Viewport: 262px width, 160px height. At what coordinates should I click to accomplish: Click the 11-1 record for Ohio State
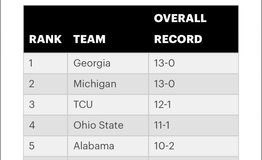click(162, 125)
